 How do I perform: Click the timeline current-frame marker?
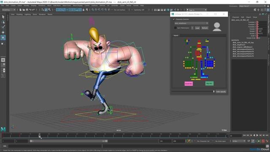pos(39,135)
